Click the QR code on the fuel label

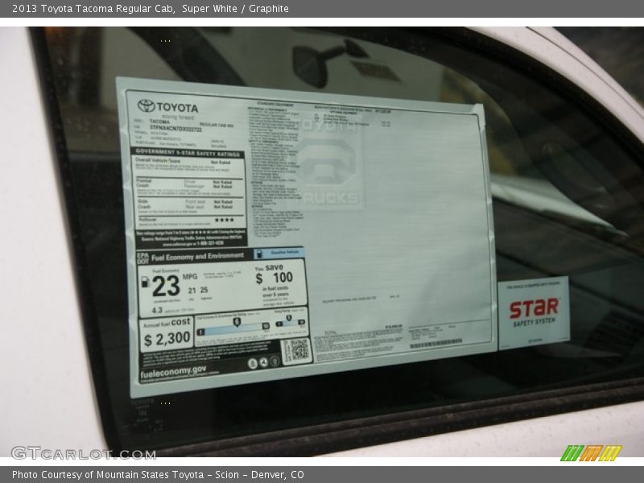click(x=296, y=351)
